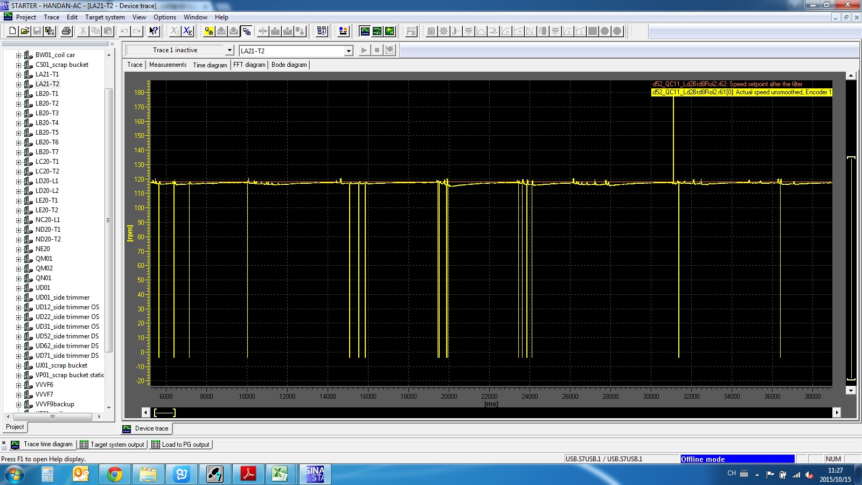Open Adobe Reader from the taskbar

coord(248,474)
